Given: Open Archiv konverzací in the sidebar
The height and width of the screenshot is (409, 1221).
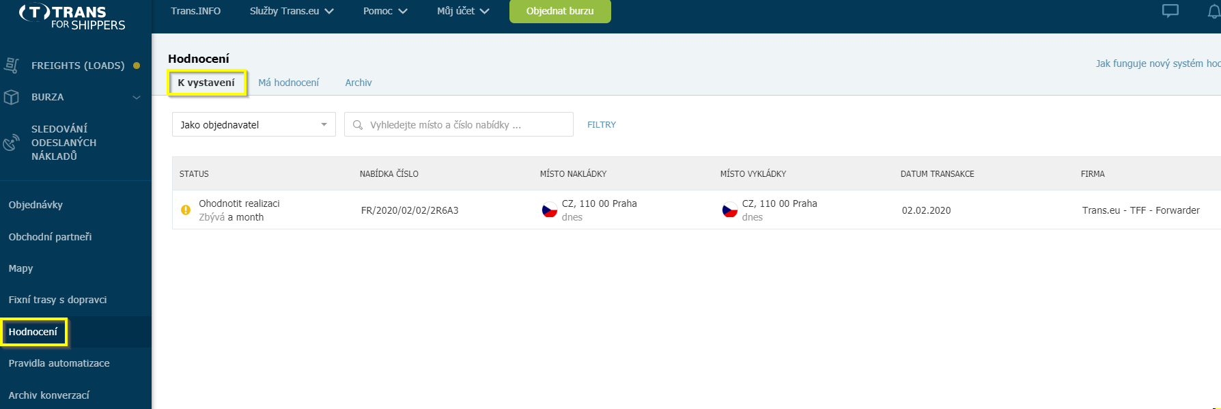Looking at the screenshot, I should [x=48, y=395].
